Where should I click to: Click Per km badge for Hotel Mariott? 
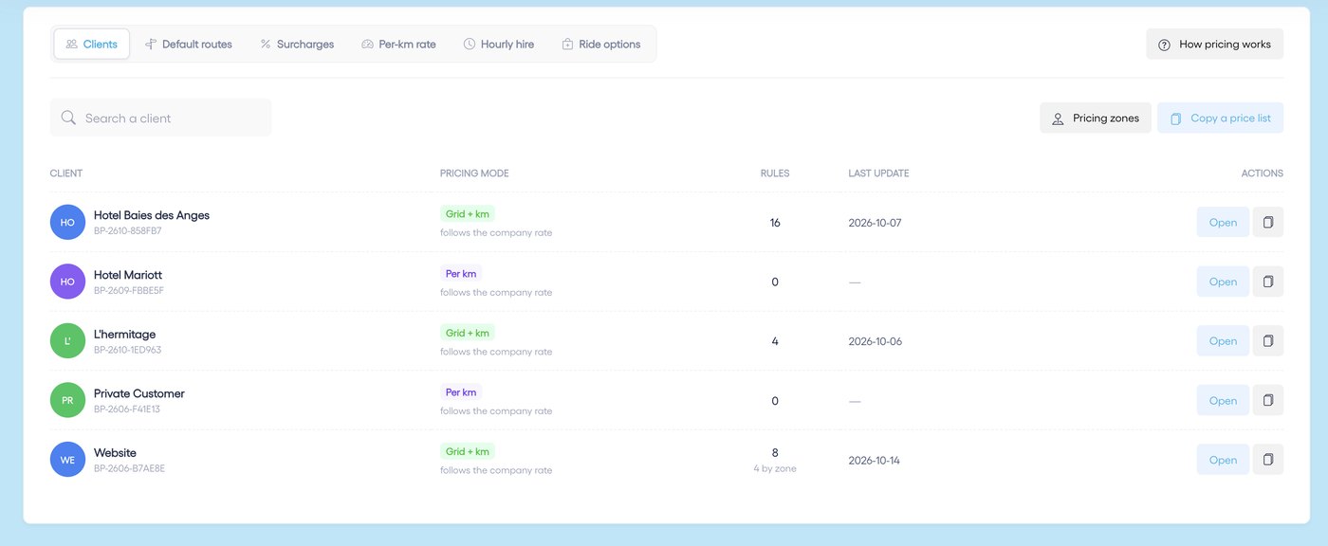(461, 273)
